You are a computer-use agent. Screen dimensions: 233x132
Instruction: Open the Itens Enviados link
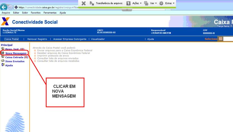pyautogui.click(x=15, y=61)
